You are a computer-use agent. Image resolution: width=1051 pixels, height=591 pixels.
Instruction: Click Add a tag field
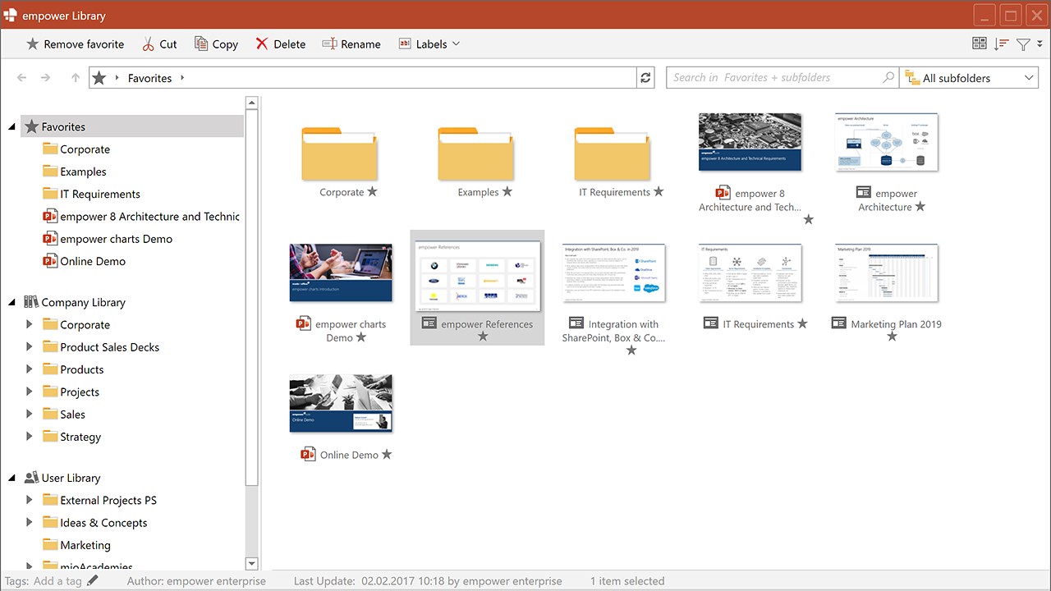[x=57, y=581]
